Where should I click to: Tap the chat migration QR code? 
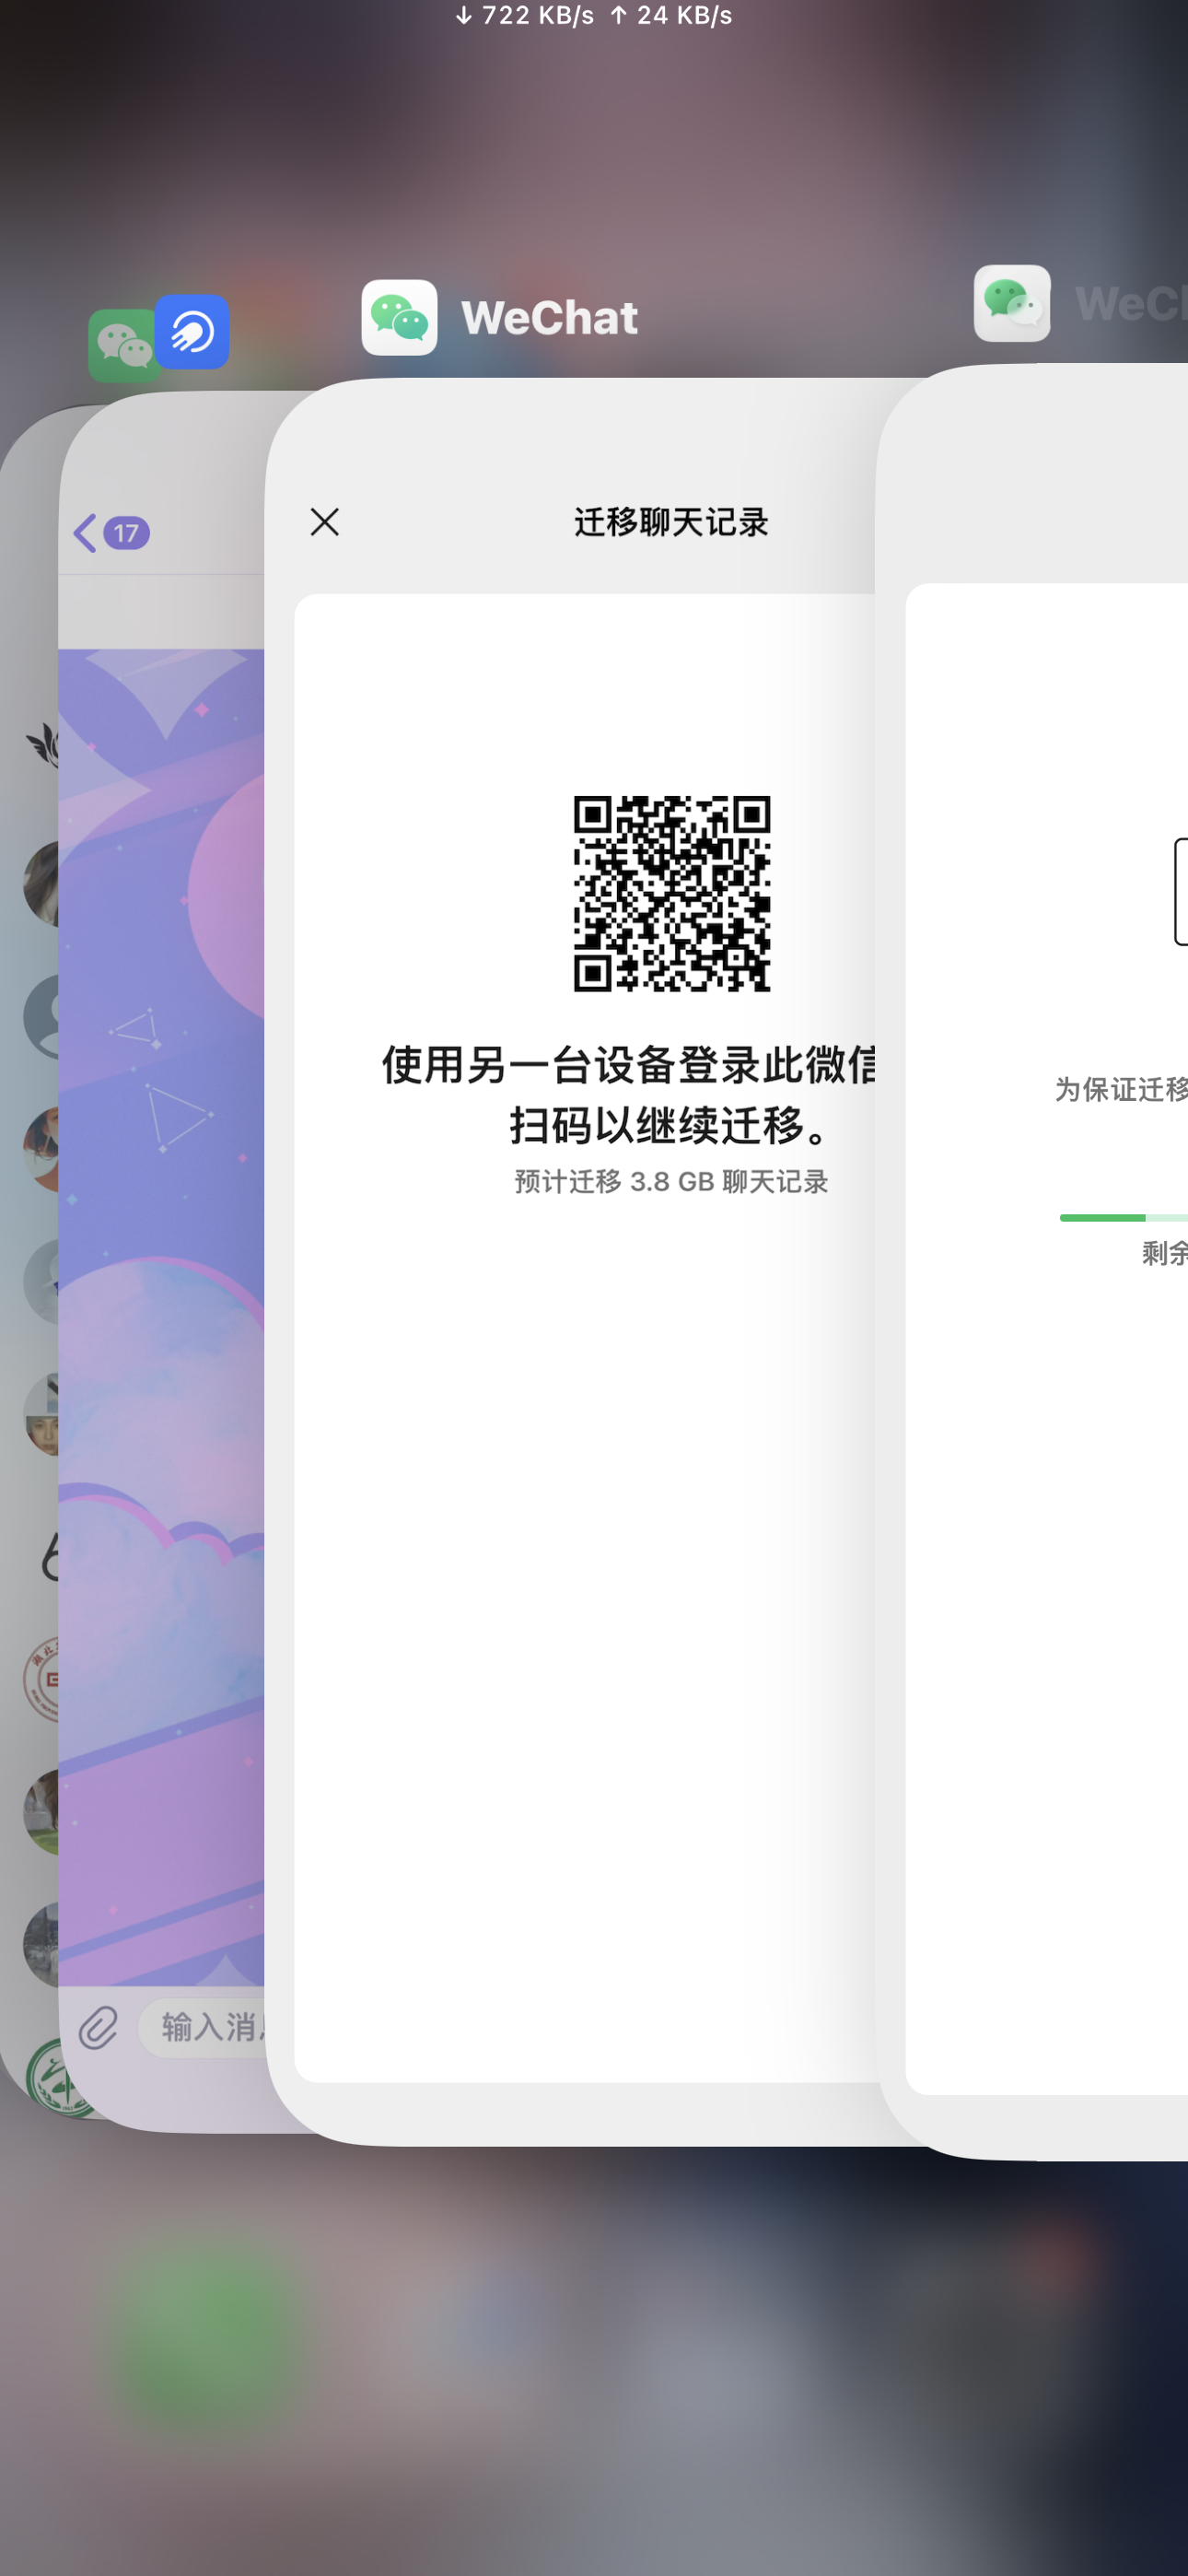671,893
